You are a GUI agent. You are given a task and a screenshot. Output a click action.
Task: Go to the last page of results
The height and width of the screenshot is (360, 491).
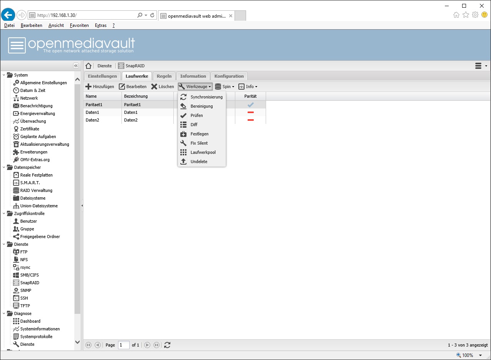[156, 345]
